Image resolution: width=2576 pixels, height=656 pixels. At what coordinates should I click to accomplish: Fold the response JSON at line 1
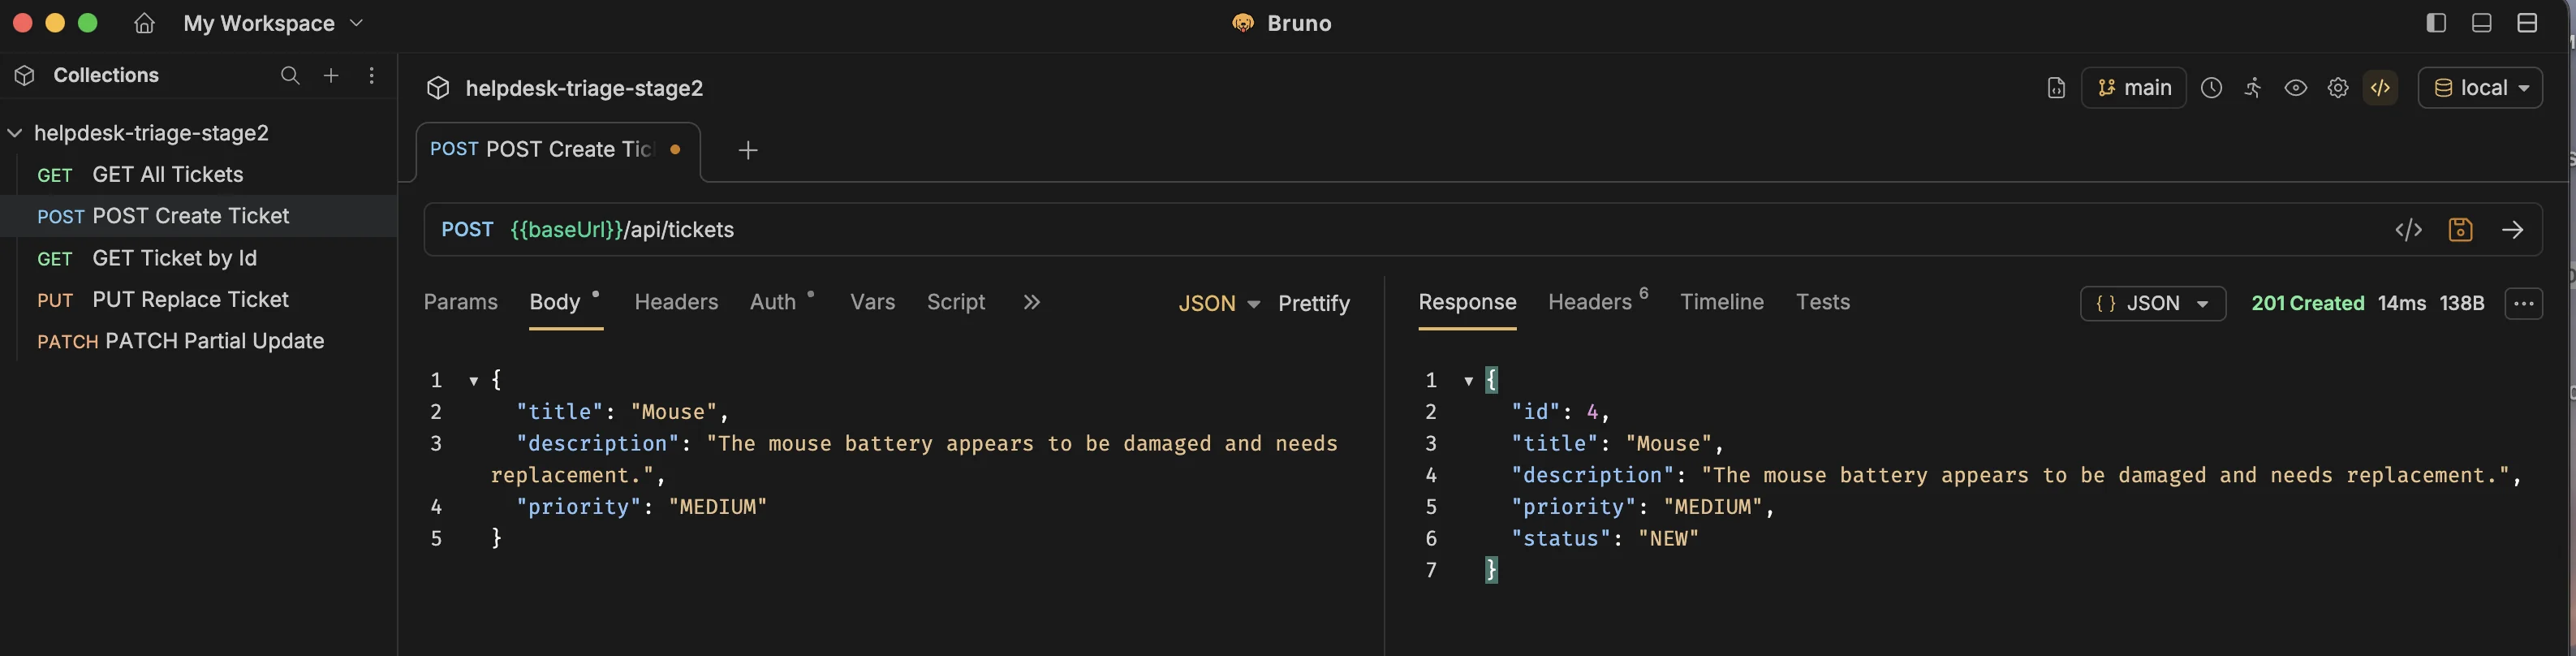click(1468, 381)
